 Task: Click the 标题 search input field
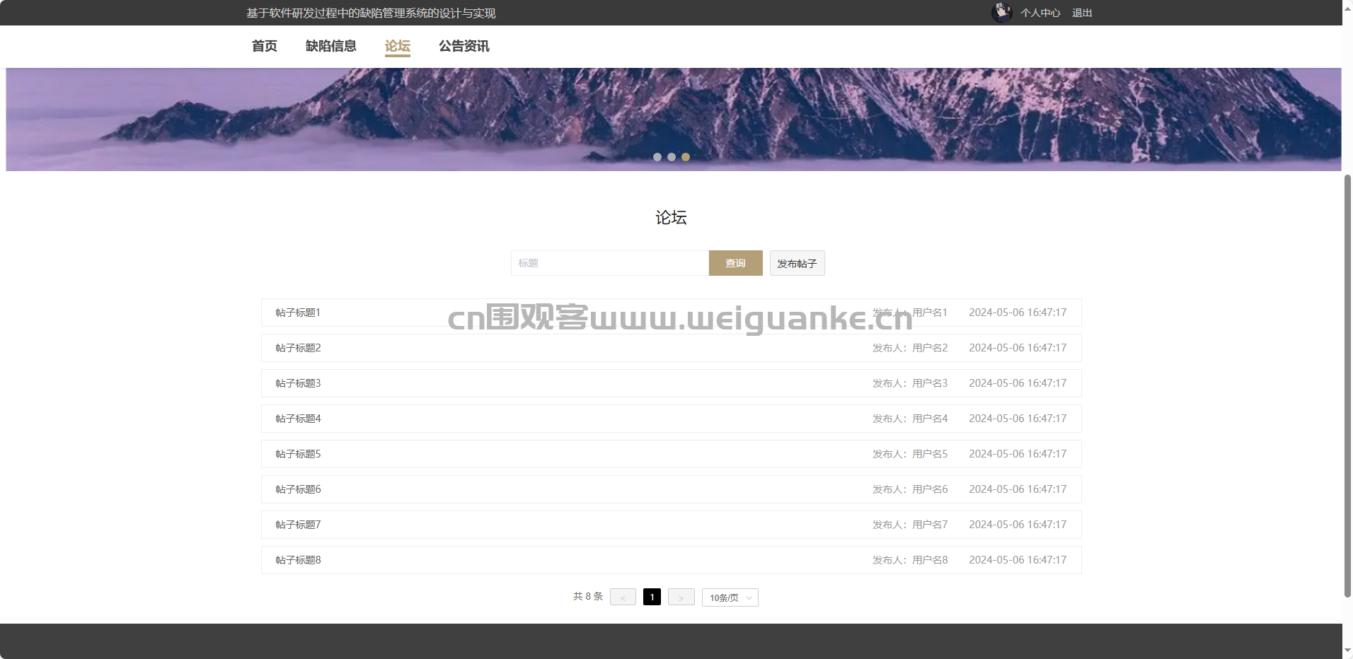tap(609, 263)
